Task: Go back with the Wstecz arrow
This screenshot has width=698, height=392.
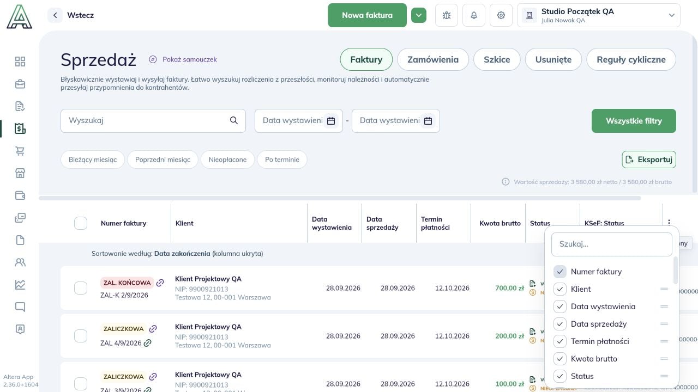Action: click(55, 15)
